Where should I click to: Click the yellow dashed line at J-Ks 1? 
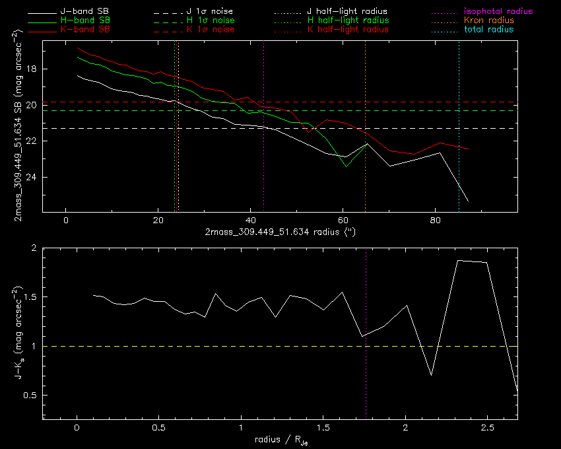click(x=280, y=346)
